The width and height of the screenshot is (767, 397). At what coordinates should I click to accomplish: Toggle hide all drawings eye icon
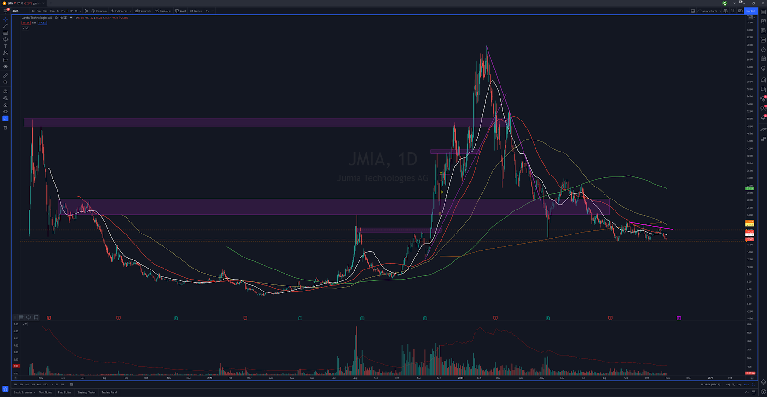tap(5, 111)
